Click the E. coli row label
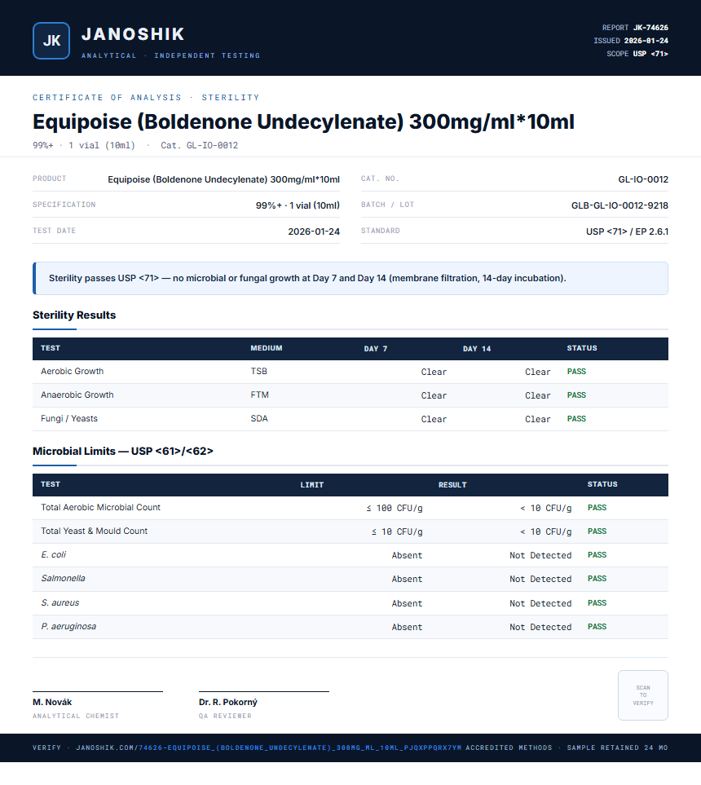Viewport: 701px width, 785px height. pyautogui.click(x=53, y=554)
